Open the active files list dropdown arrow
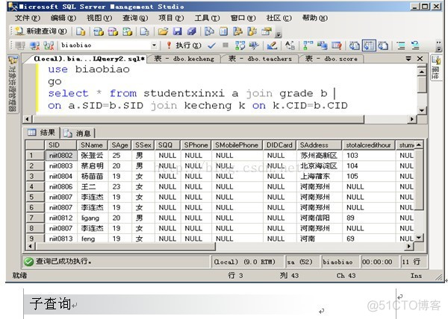The image size is (448, 319). (408, 58)
